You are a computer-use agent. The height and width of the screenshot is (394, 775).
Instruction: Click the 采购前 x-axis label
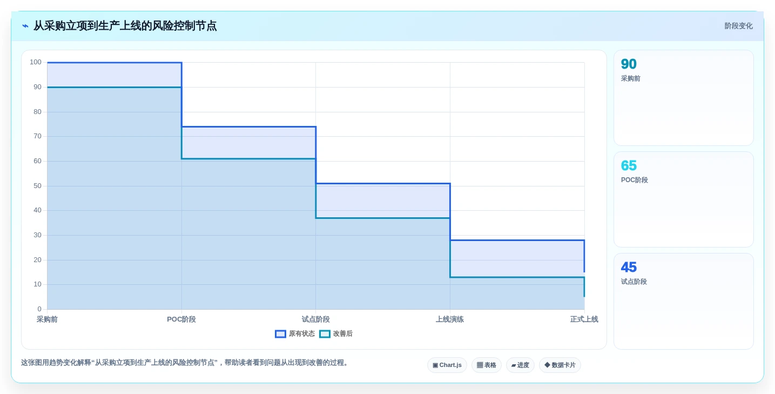[x=47, y=319]
